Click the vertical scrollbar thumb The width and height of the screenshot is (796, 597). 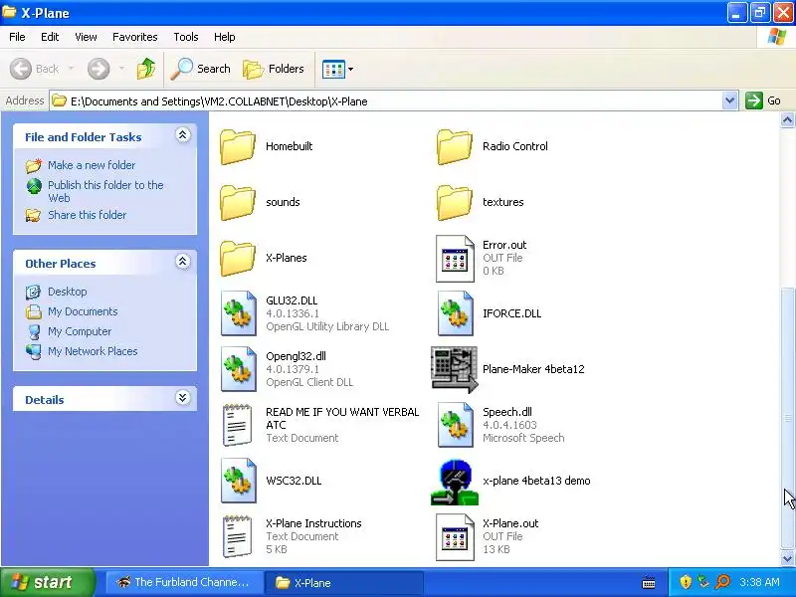(787, 418)
